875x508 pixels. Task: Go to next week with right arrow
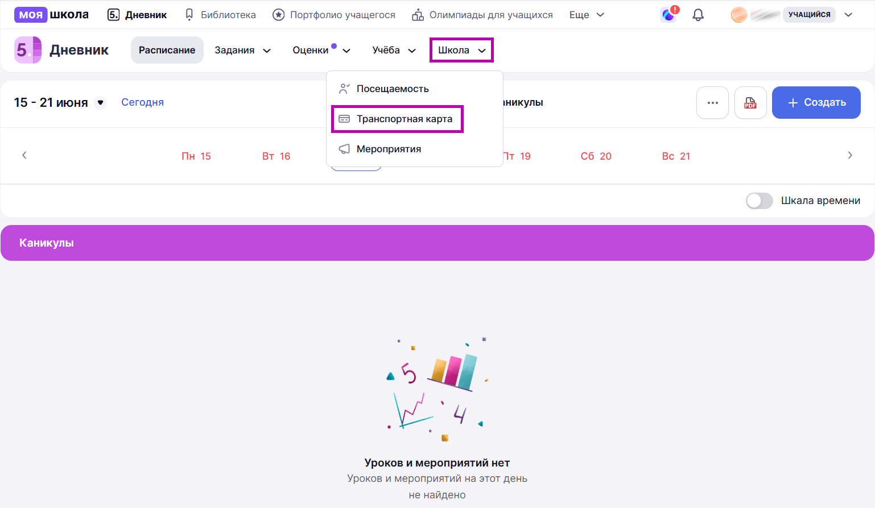tap(850, 155)
